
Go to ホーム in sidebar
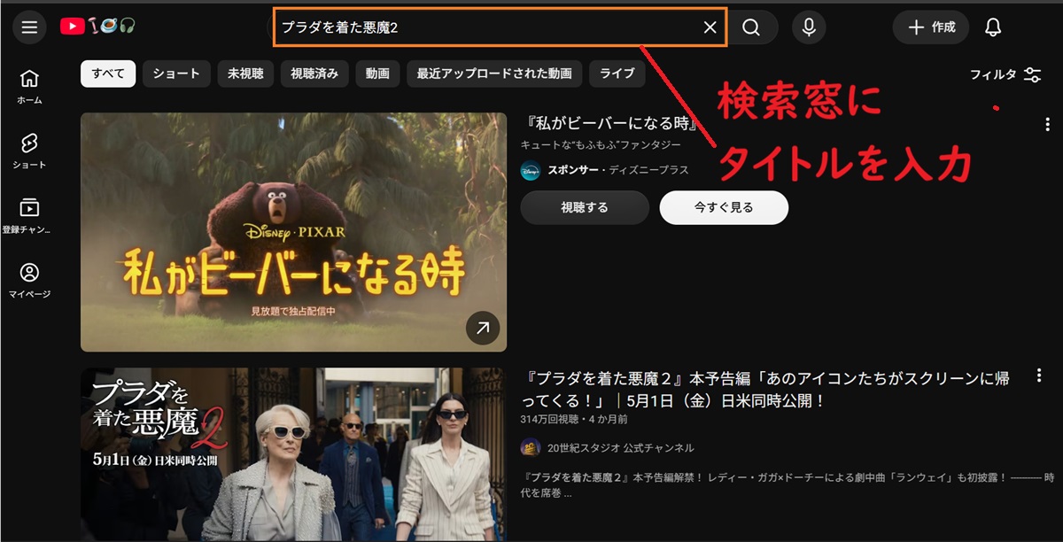click(x=29, y=87)
